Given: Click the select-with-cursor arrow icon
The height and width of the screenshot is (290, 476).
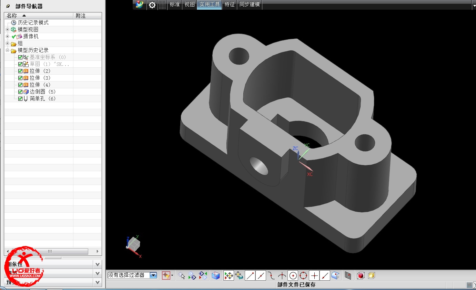Looking at the screenshot, I should (182, 275).
